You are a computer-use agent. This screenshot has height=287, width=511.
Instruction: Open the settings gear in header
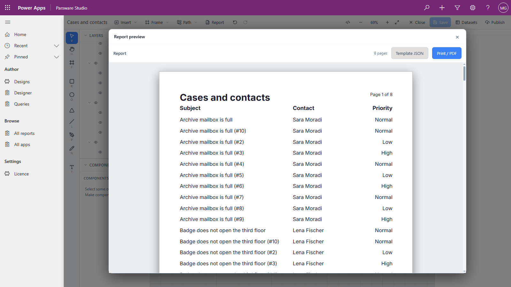point(473,8)
